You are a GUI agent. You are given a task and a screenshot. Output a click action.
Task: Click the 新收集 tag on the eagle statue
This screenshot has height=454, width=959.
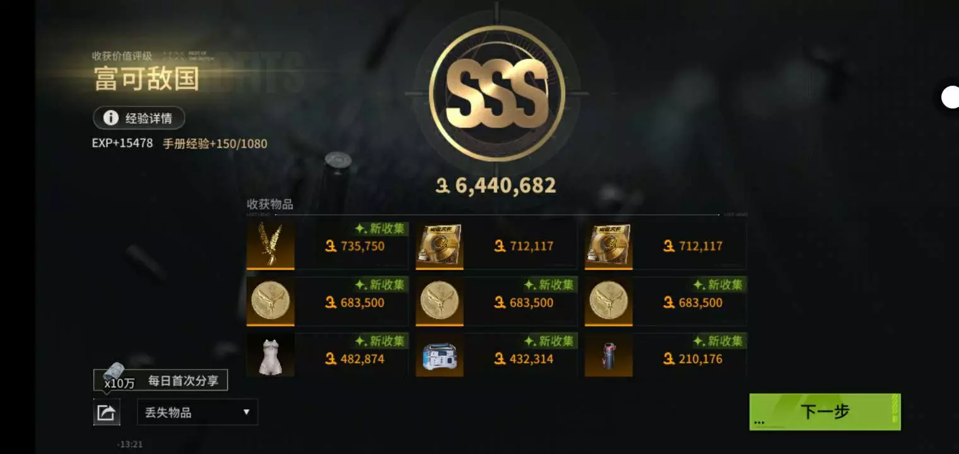(380, 229)
